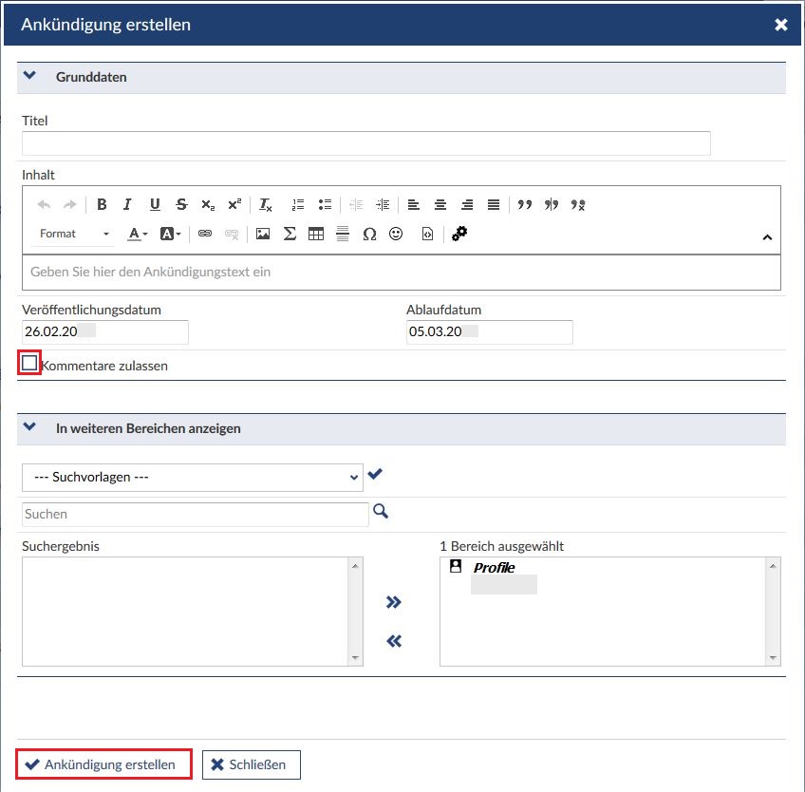
Task: Open the special characters Omega icon
Action: (x=369, y=234)
